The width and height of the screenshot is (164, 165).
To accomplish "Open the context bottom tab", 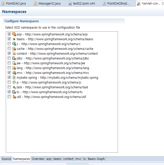I will (68, 159).
